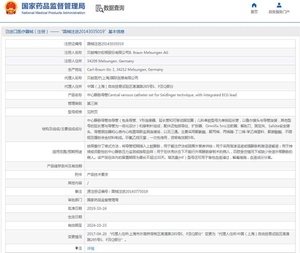Click the 注册人名称 field label
Viewport: 300px width, 253px height.
point(73,52)
